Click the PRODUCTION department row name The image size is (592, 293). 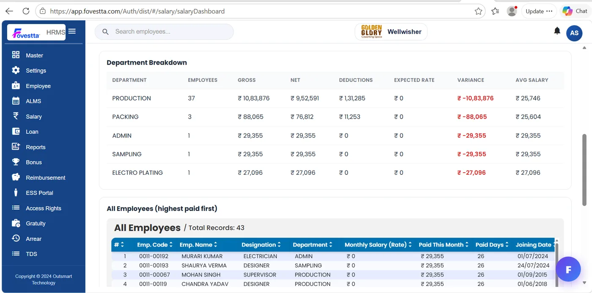point(132,98)
